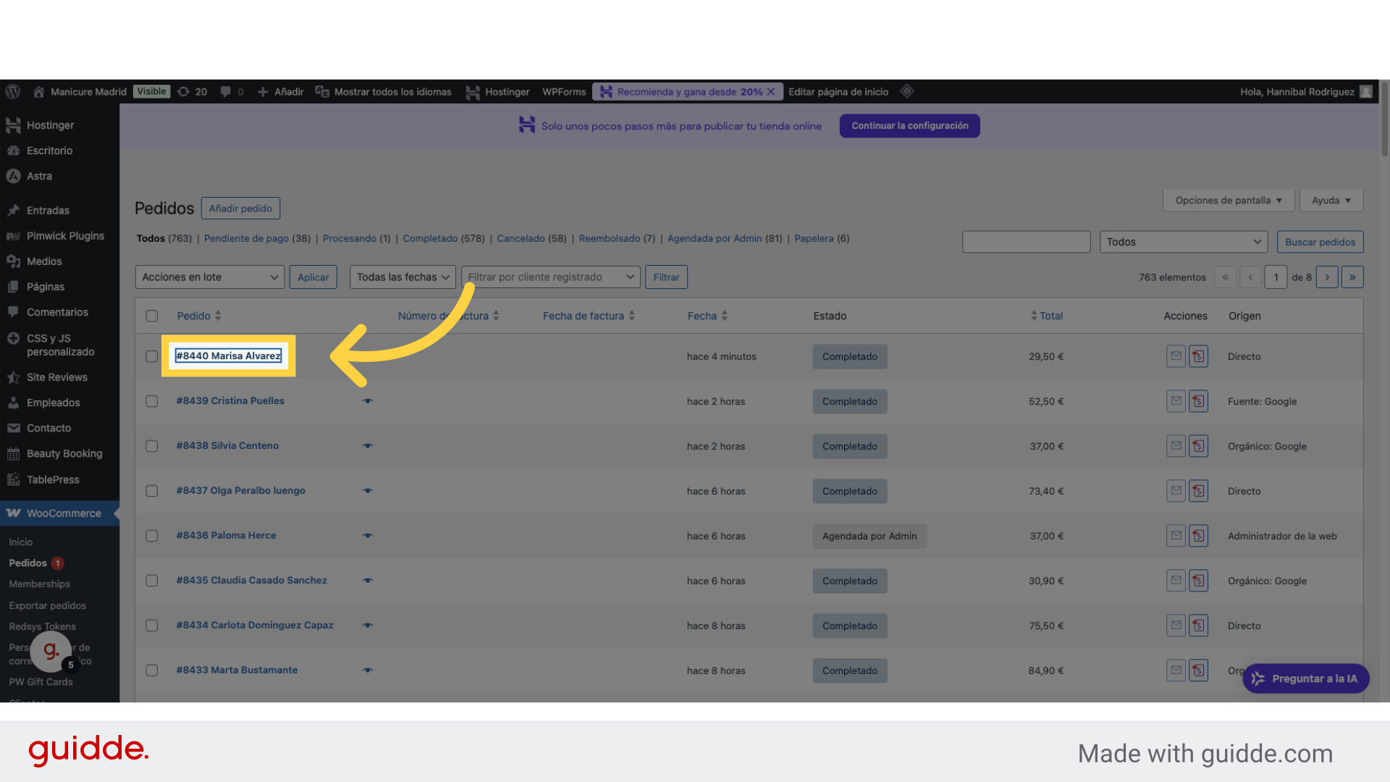Viewport: 1390px width, 782px height.
Task: Click the PDF invoice icon for order #8440
Action: 1199,356
